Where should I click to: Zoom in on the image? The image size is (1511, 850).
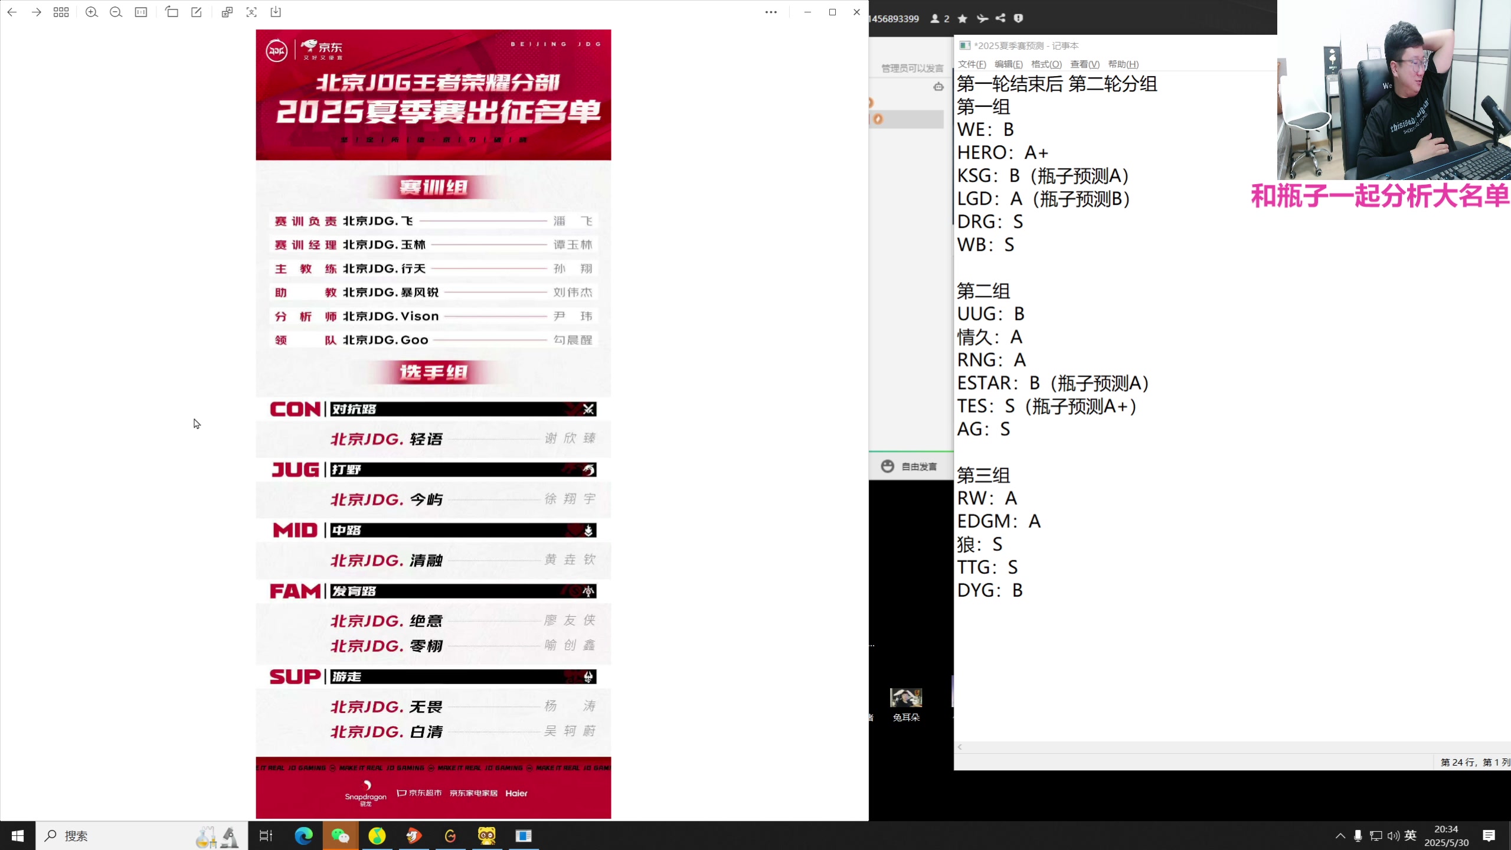click(x=91, y=12)
